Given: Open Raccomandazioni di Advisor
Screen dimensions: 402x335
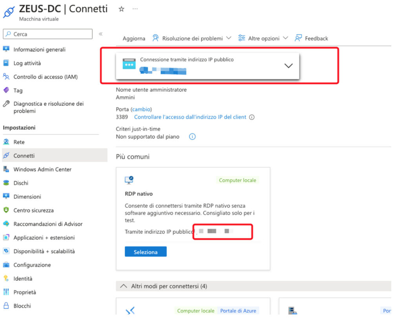Looking at the screenshot, I should pyautogui.click(x=48, y=224).
